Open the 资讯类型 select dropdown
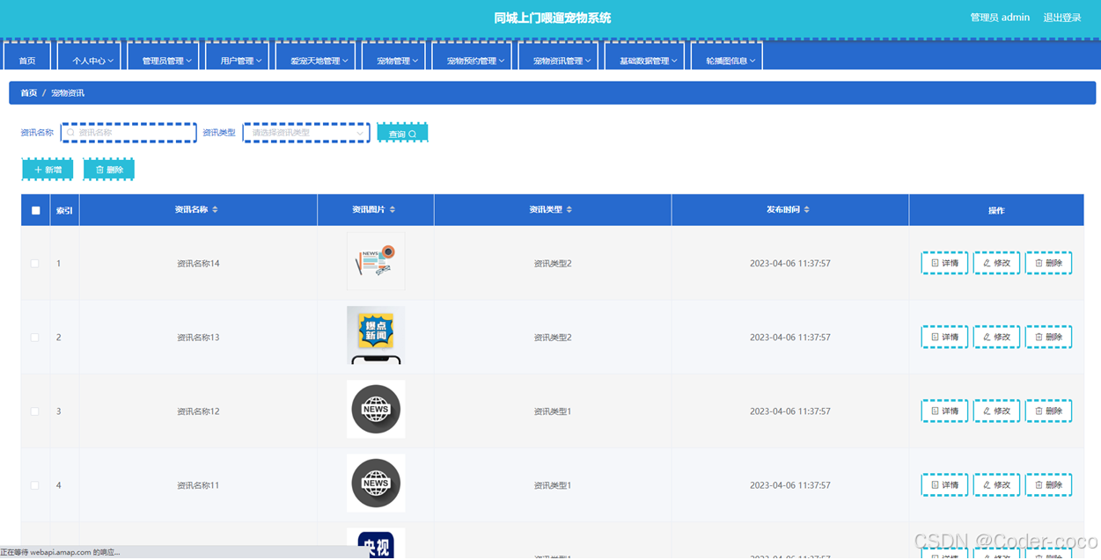The height and width of the screenshot is (560, 1101). (306, 133)
